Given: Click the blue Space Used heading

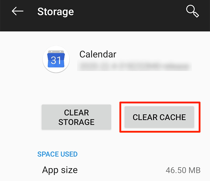Looking at the screenshot, I should (57, 154).
